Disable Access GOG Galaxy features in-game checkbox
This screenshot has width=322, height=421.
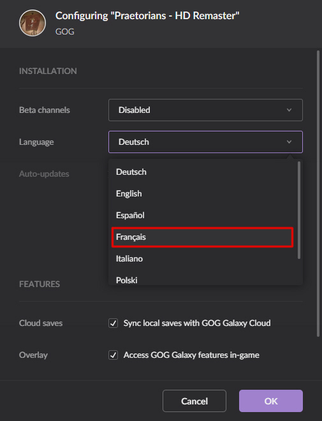(x=113, y=355)
